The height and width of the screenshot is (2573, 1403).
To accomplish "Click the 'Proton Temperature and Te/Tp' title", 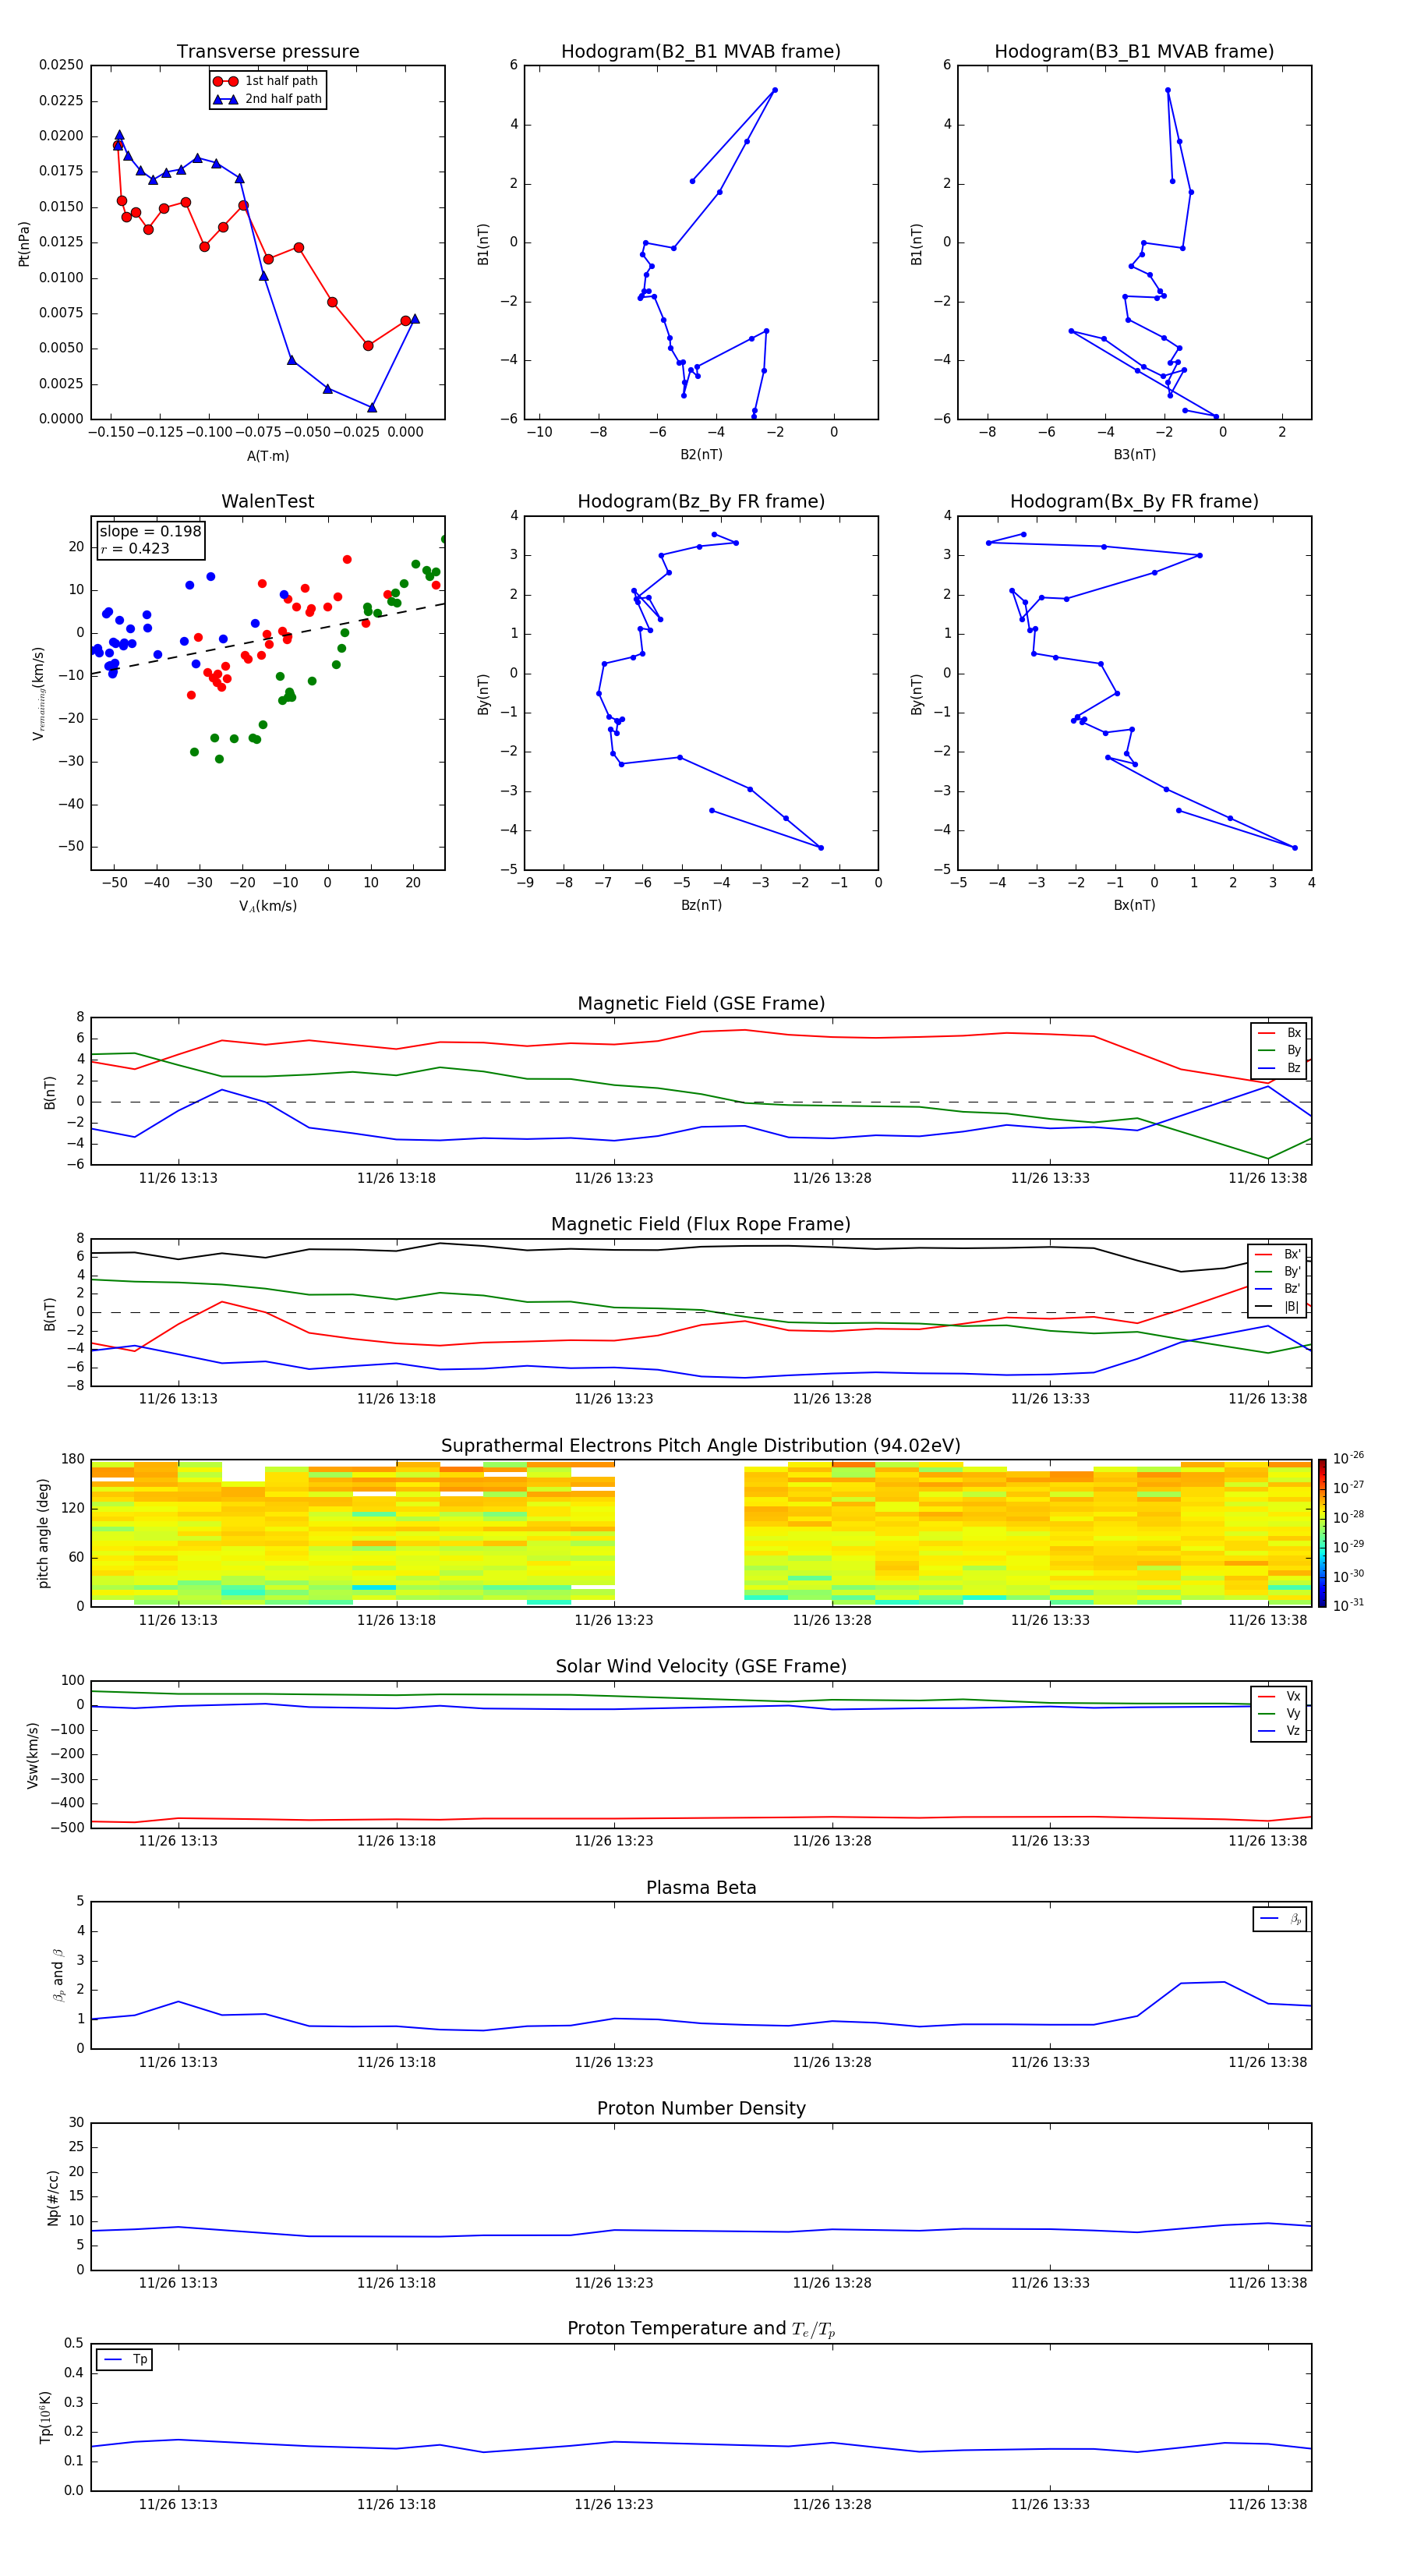I will pyautogui.click(x=701, y=2329).
